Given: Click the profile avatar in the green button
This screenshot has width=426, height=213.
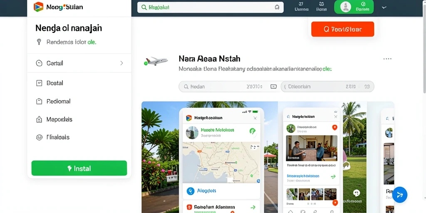Looking at the screenshot, I should (346, 7).
